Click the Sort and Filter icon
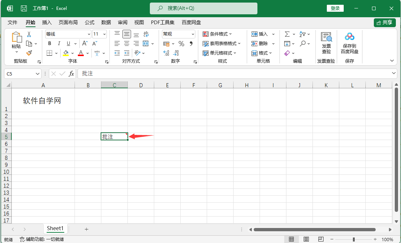 pyautogui.click(x=303, y=34)
